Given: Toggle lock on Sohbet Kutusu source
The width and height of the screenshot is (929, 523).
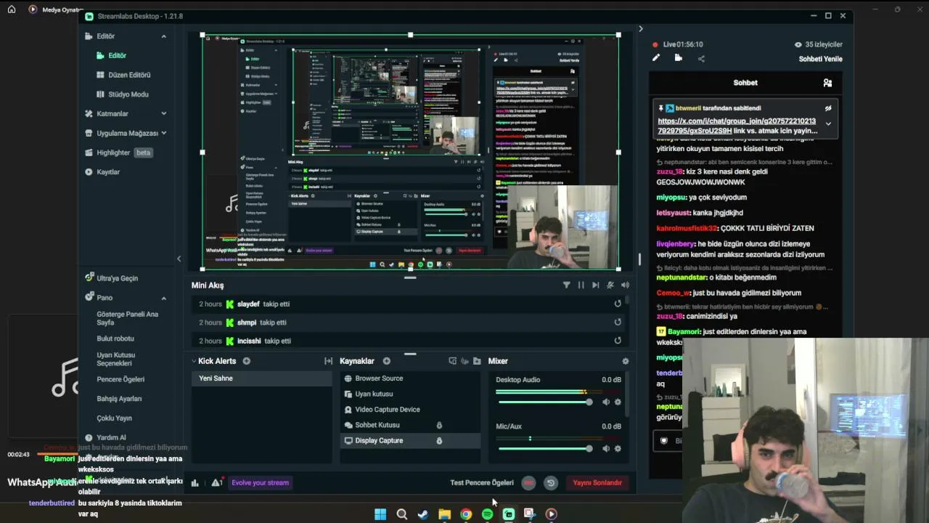Looking at the screenshot, I should [439, 425].
